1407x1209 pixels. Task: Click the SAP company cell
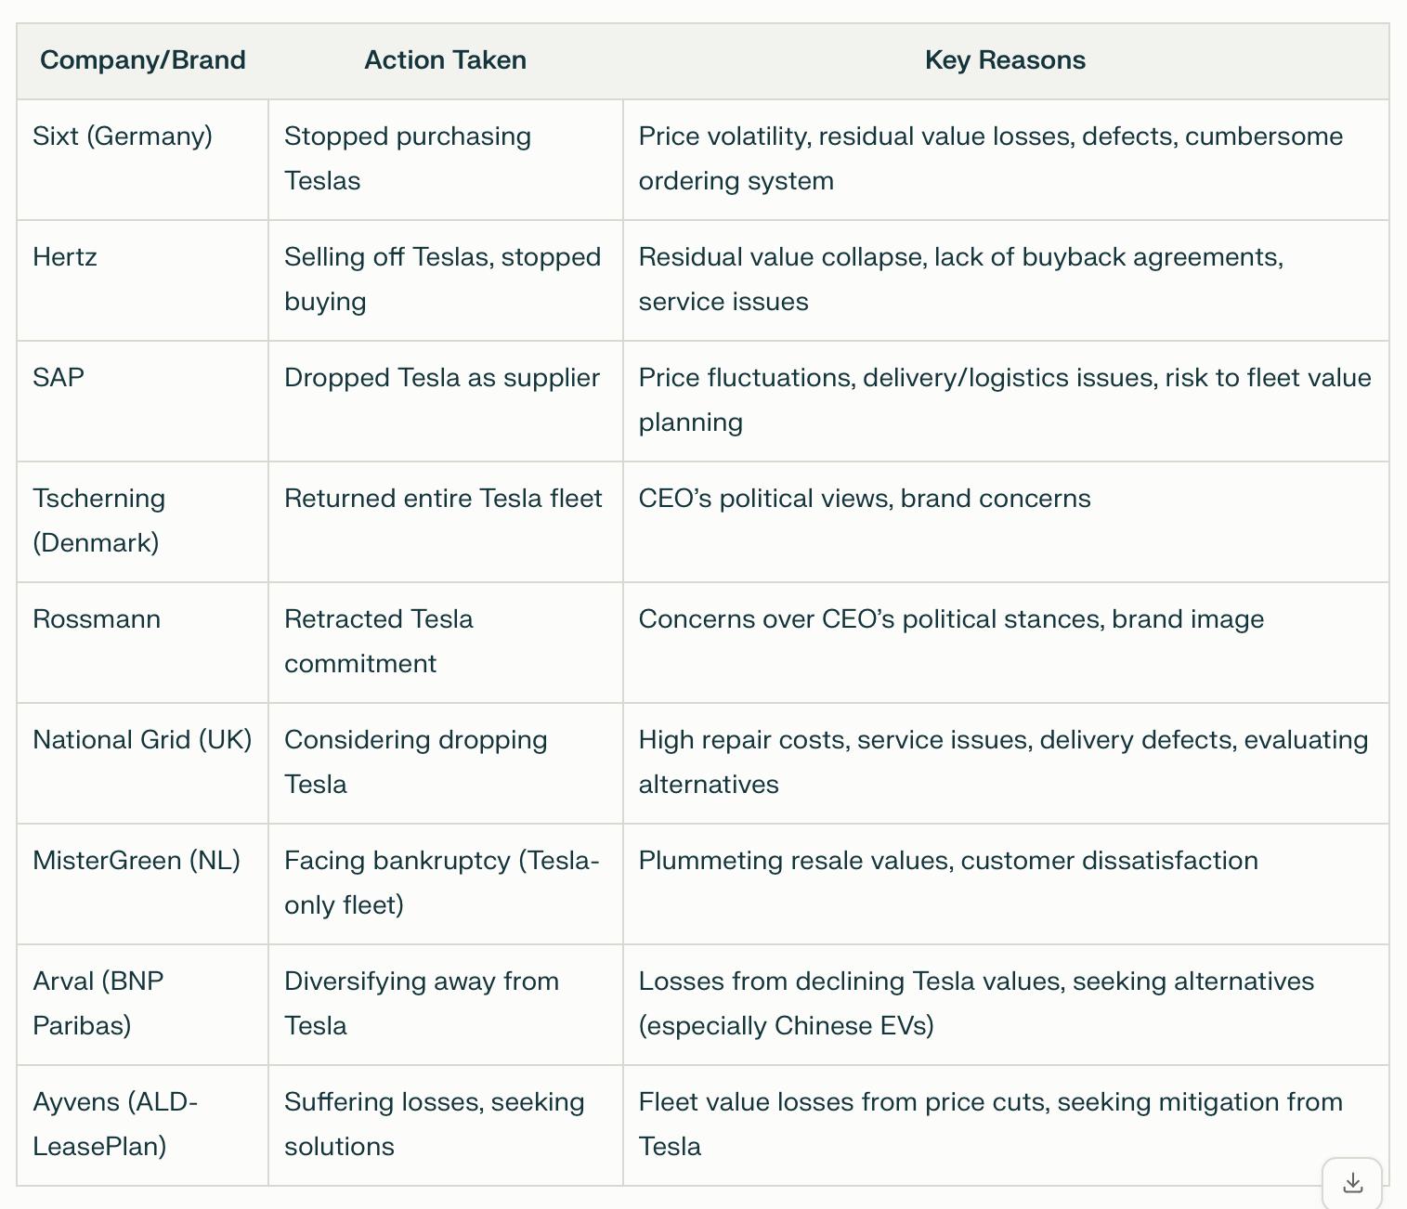pyautogui.click(x=59, y=378)
